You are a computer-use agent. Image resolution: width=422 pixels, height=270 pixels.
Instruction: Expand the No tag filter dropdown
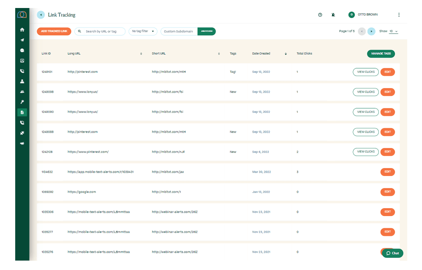pyautogui.click(x=143, y=31)
